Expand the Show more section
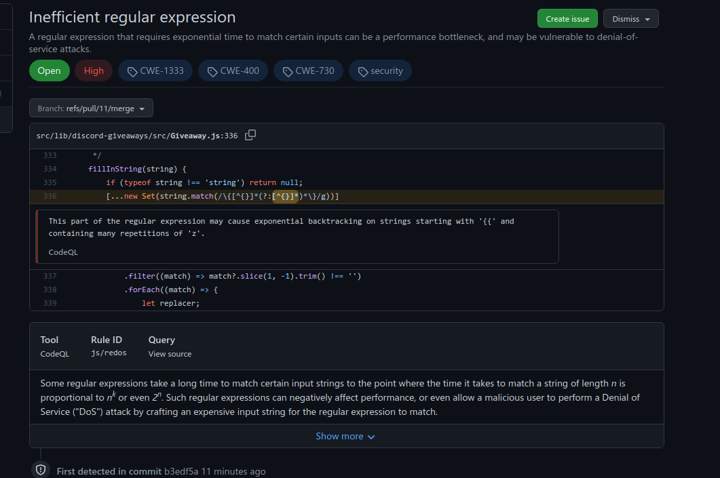Image resolution: width=720 pixels, height=478 pixels. click(x=345, y=436)
